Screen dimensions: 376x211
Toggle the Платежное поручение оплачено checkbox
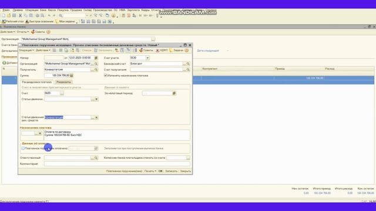tap(23, 148)
